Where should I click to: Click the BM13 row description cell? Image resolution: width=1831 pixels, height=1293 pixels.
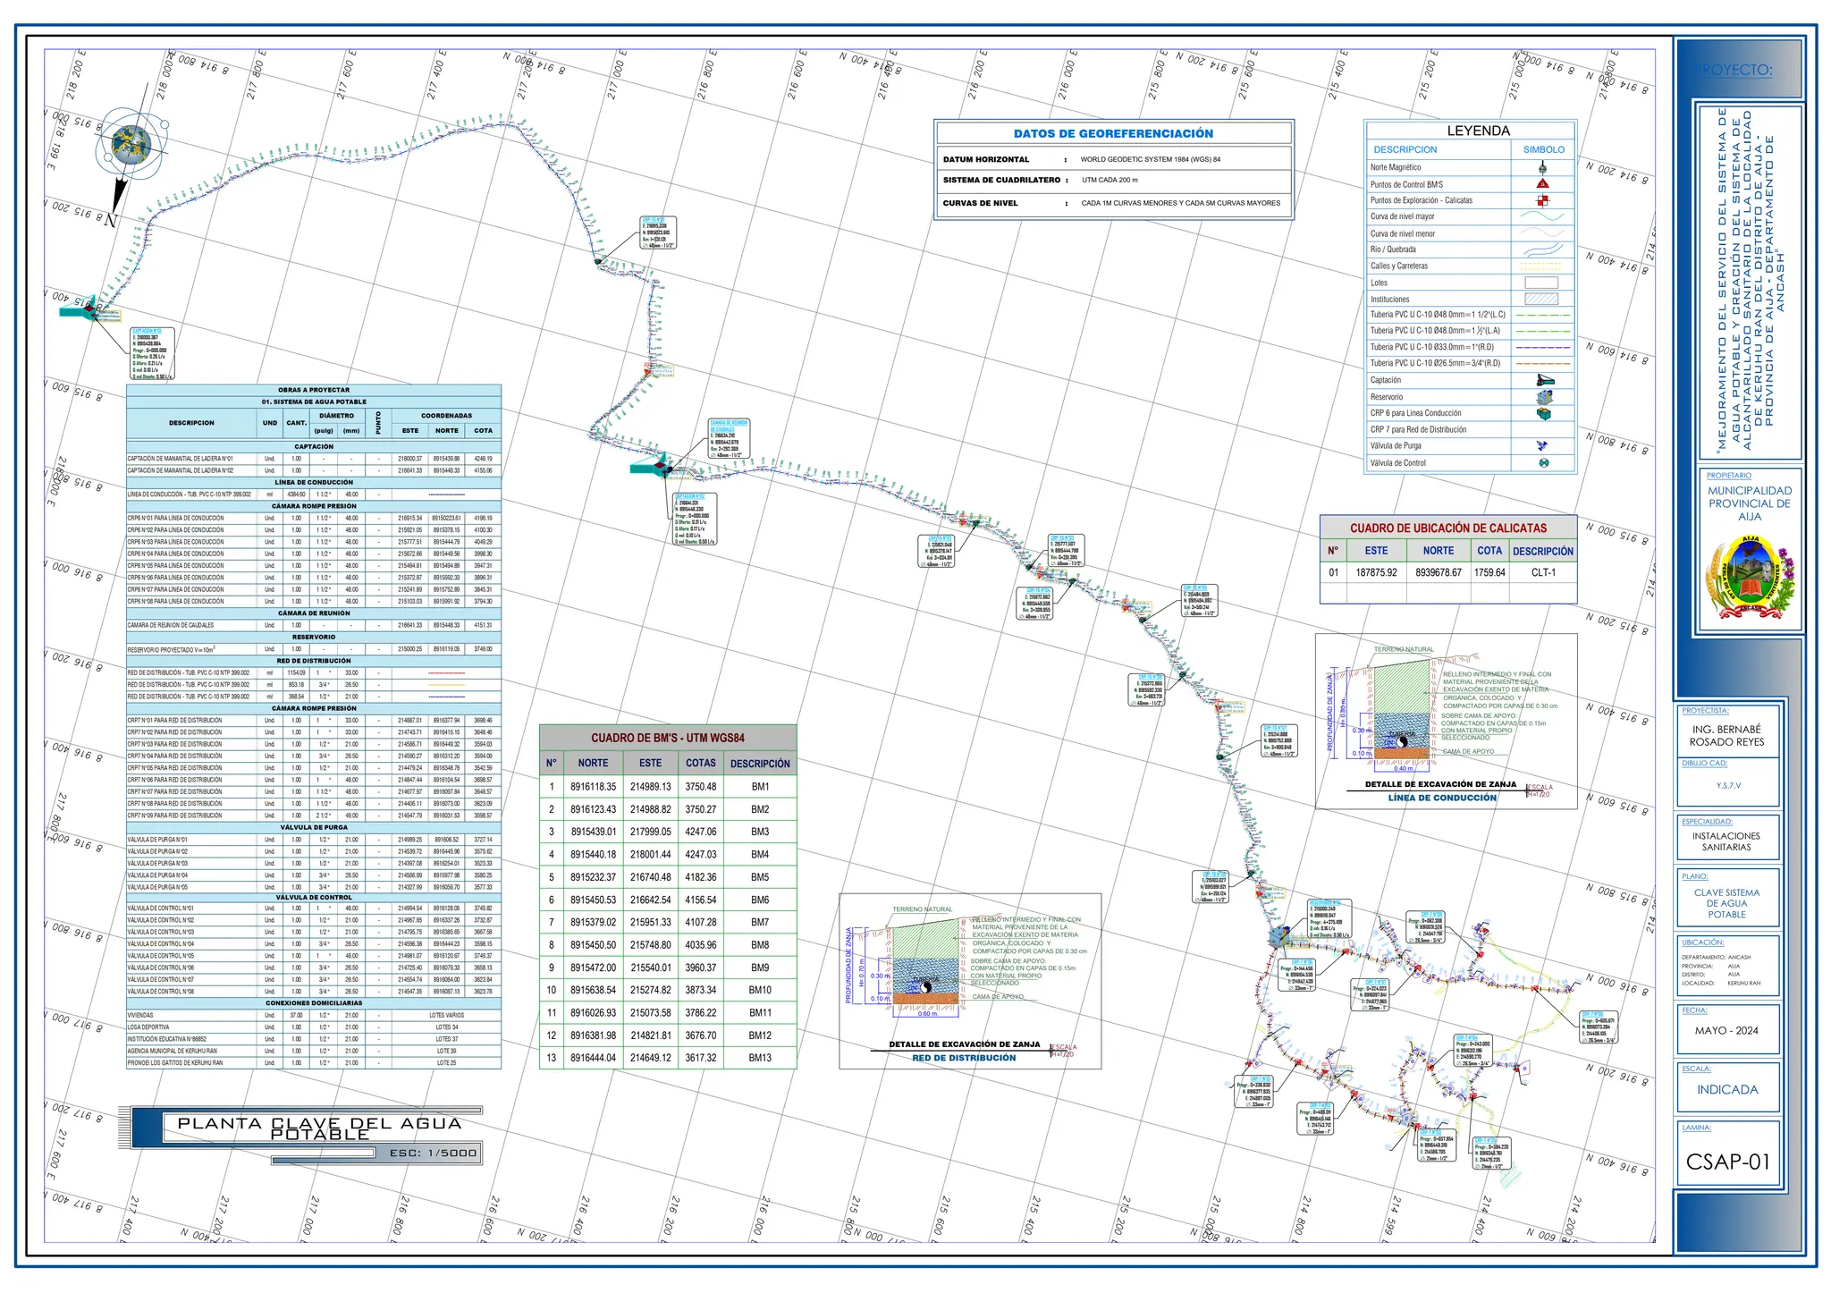tap(760, 1058)
